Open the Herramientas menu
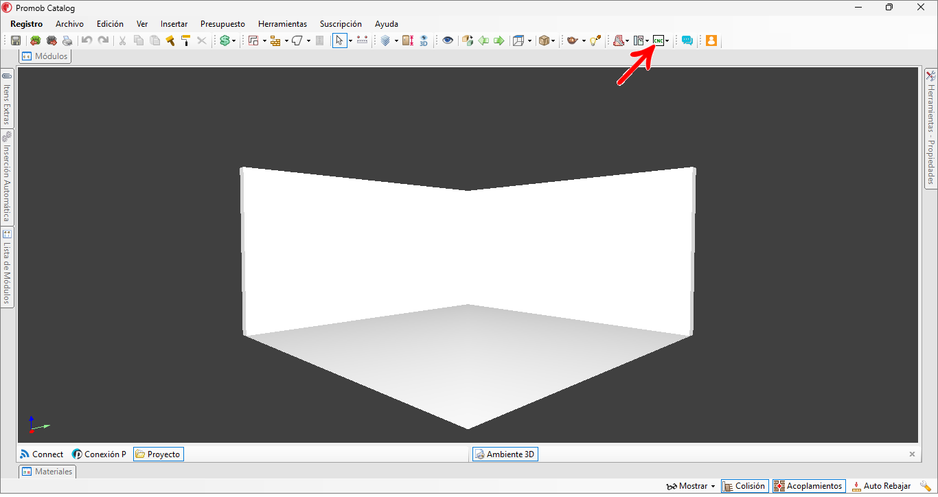The height and width of the screenshot is (497, 938). click(282, 24)
